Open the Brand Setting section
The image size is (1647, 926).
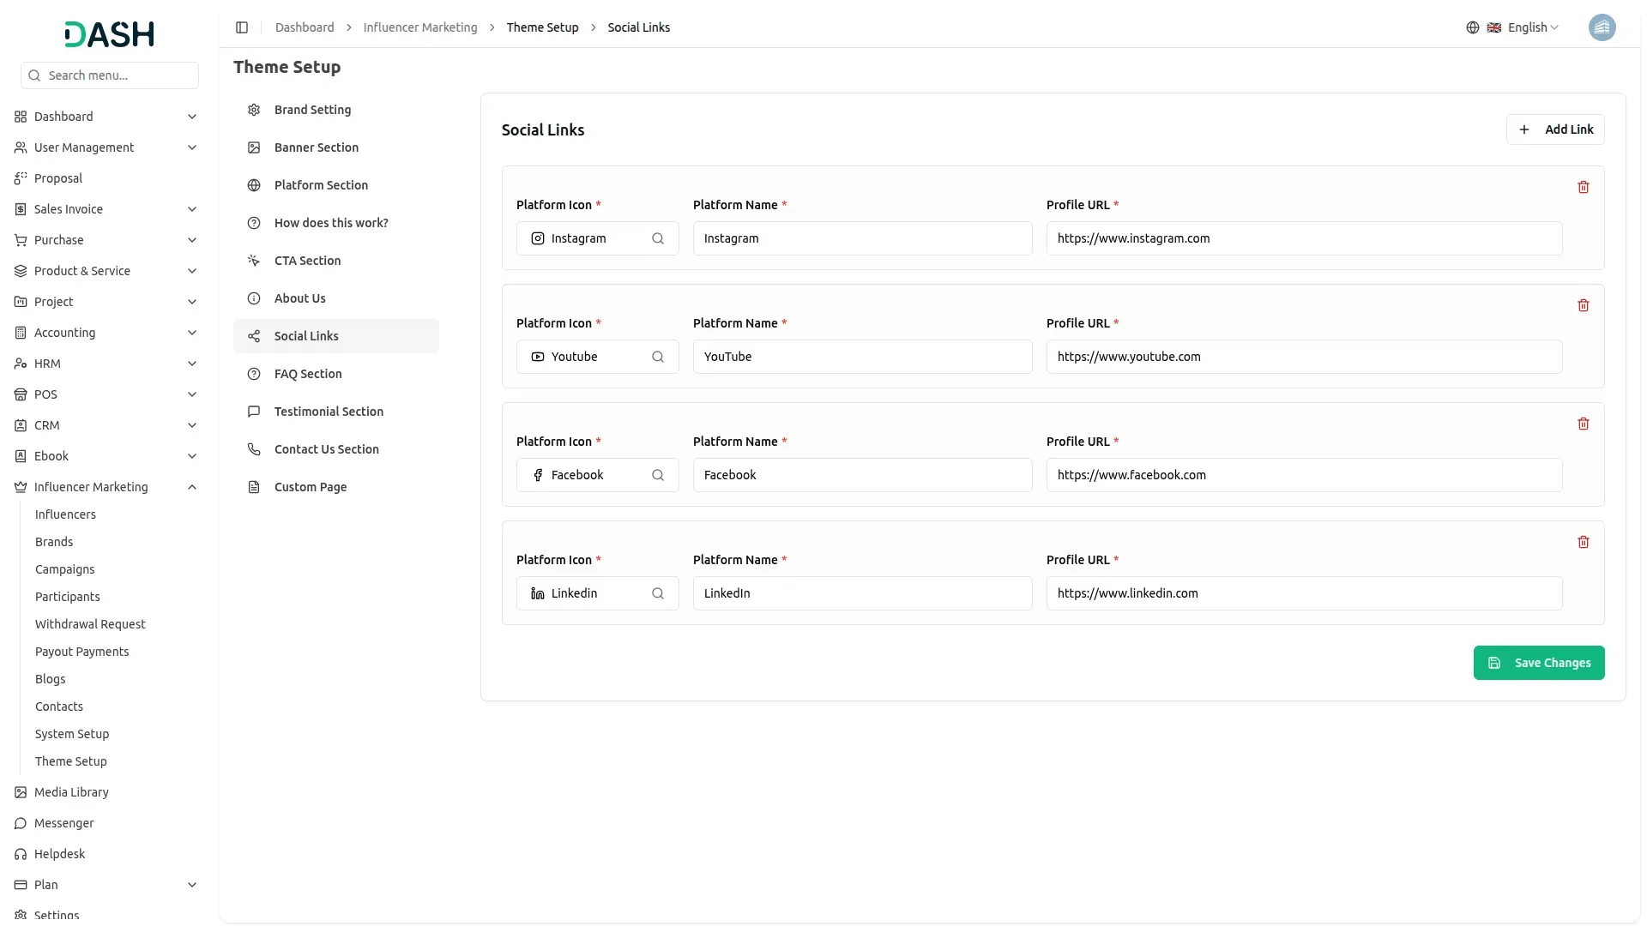pyautogui.click(x=312, y=110)
